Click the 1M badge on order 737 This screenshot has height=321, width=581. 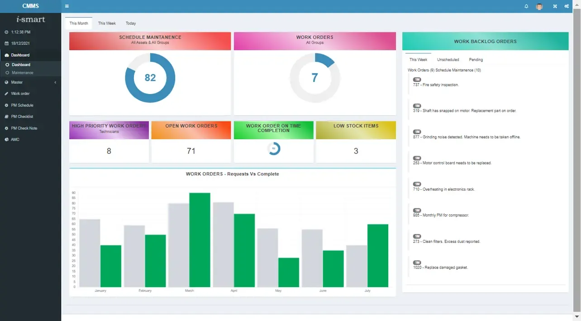tap(417, 80)
